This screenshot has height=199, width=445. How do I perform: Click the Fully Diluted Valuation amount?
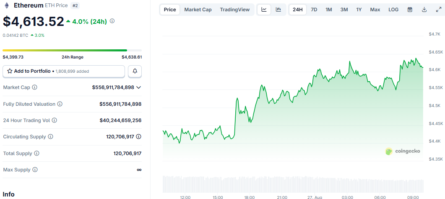click(120, 104)
